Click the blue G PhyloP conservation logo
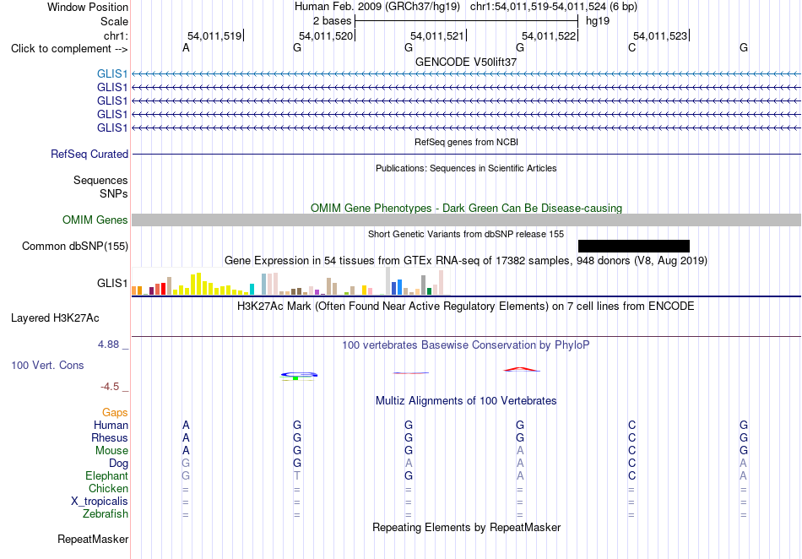Image resolution: width=802 pixels, height=559 pixels. tap(299, 375)
